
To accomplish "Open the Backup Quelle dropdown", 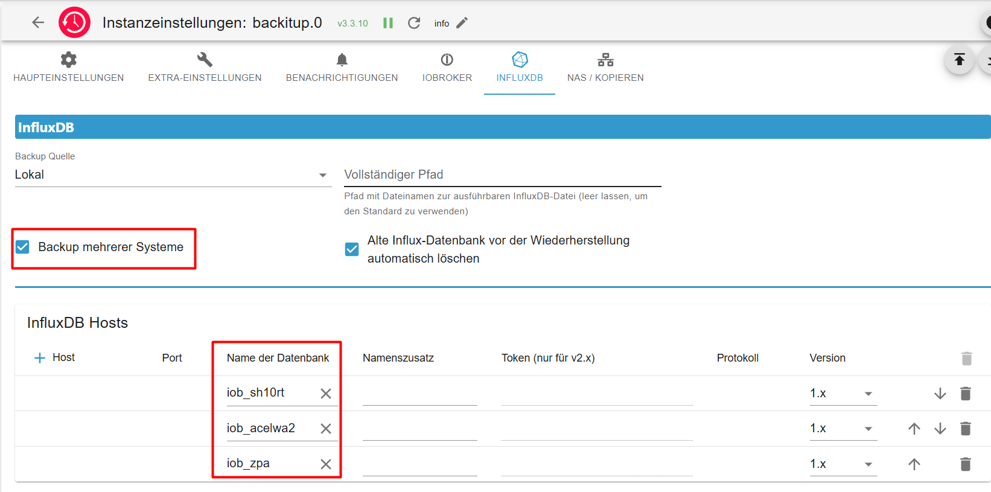I will click(x=173, y=175).
